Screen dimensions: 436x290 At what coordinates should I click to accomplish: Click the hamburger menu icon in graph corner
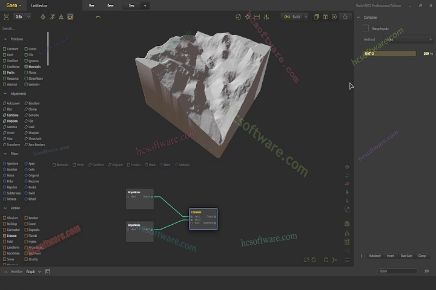[x=347, y=260]
